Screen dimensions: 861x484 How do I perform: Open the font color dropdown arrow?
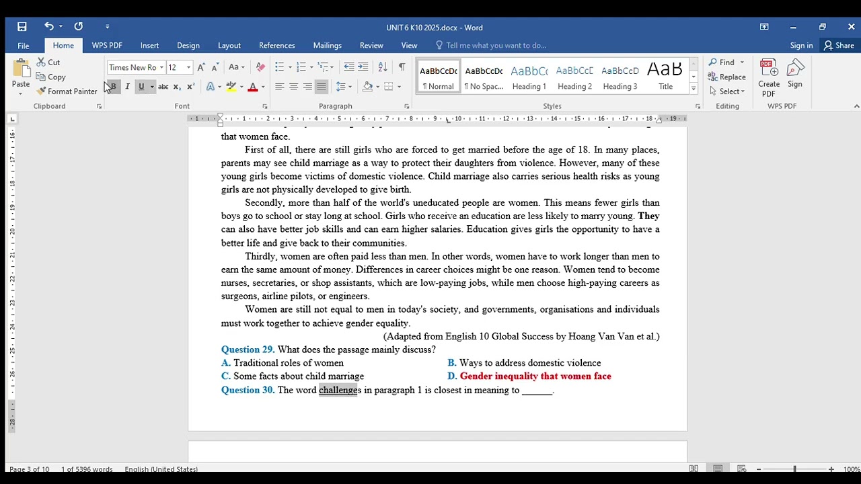coord(262,87)
